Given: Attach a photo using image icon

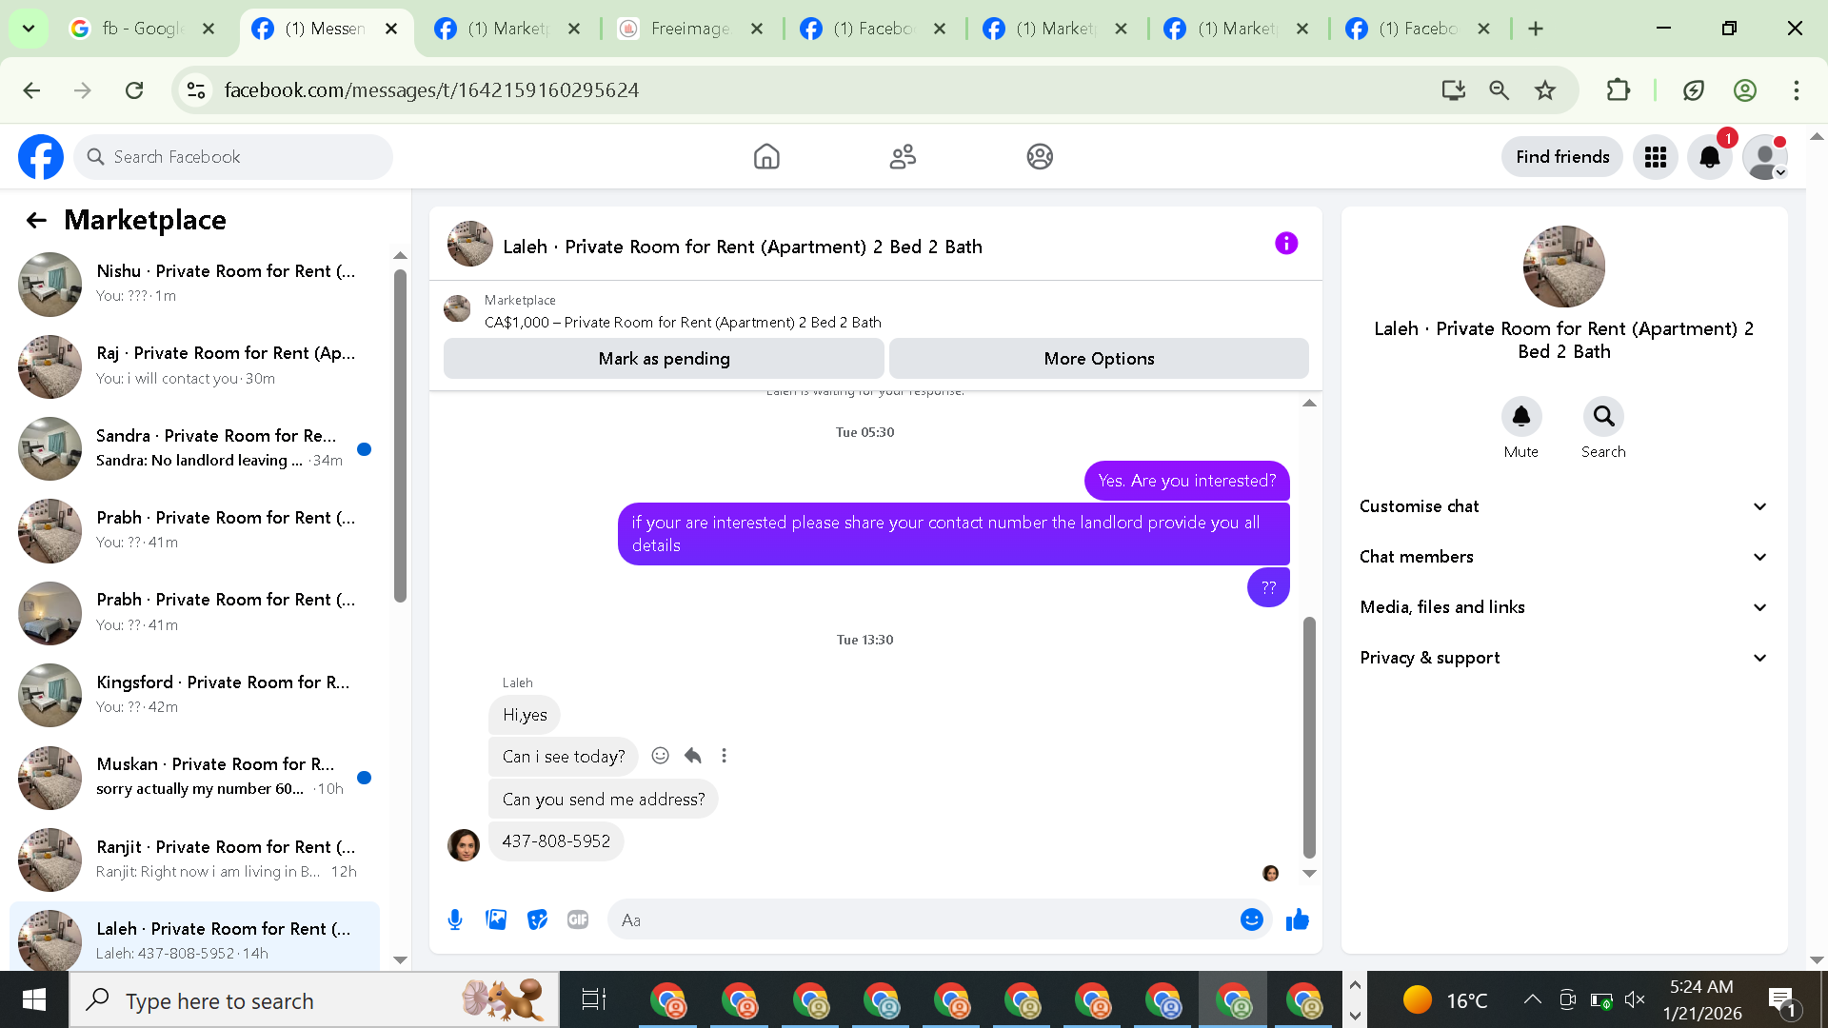Looking at the screenshot, I should click(x=496, y=919).
